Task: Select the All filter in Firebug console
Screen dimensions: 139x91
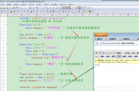Action: point(119,56)
